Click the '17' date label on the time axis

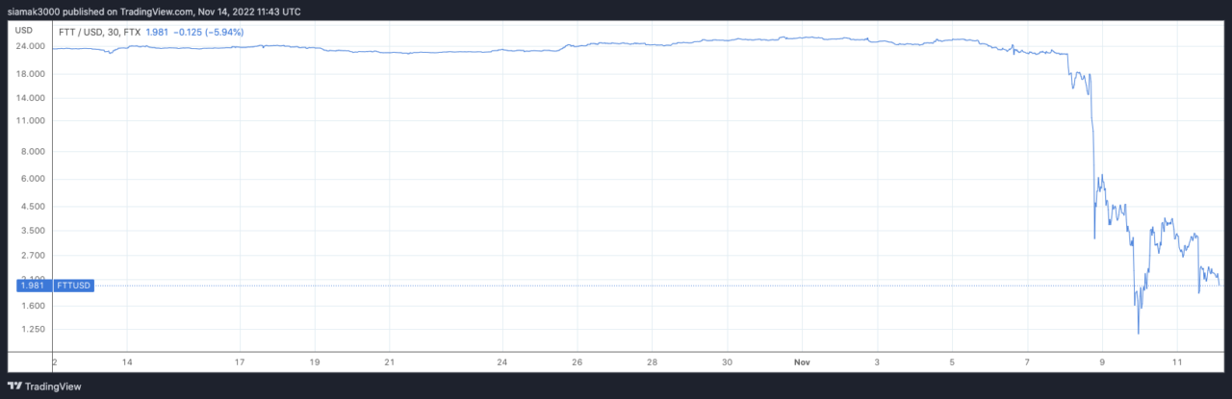click(240, 362)
